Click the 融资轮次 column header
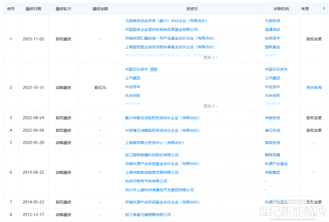This screenshot has width=329, height=222. 63,9
